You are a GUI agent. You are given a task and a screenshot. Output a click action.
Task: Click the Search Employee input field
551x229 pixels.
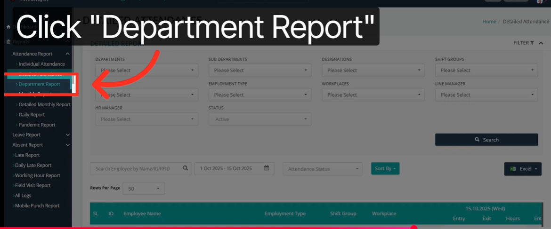[136, 168]
